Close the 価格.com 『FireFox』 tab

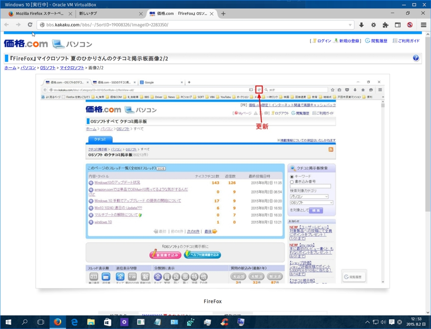pos(212,14)
